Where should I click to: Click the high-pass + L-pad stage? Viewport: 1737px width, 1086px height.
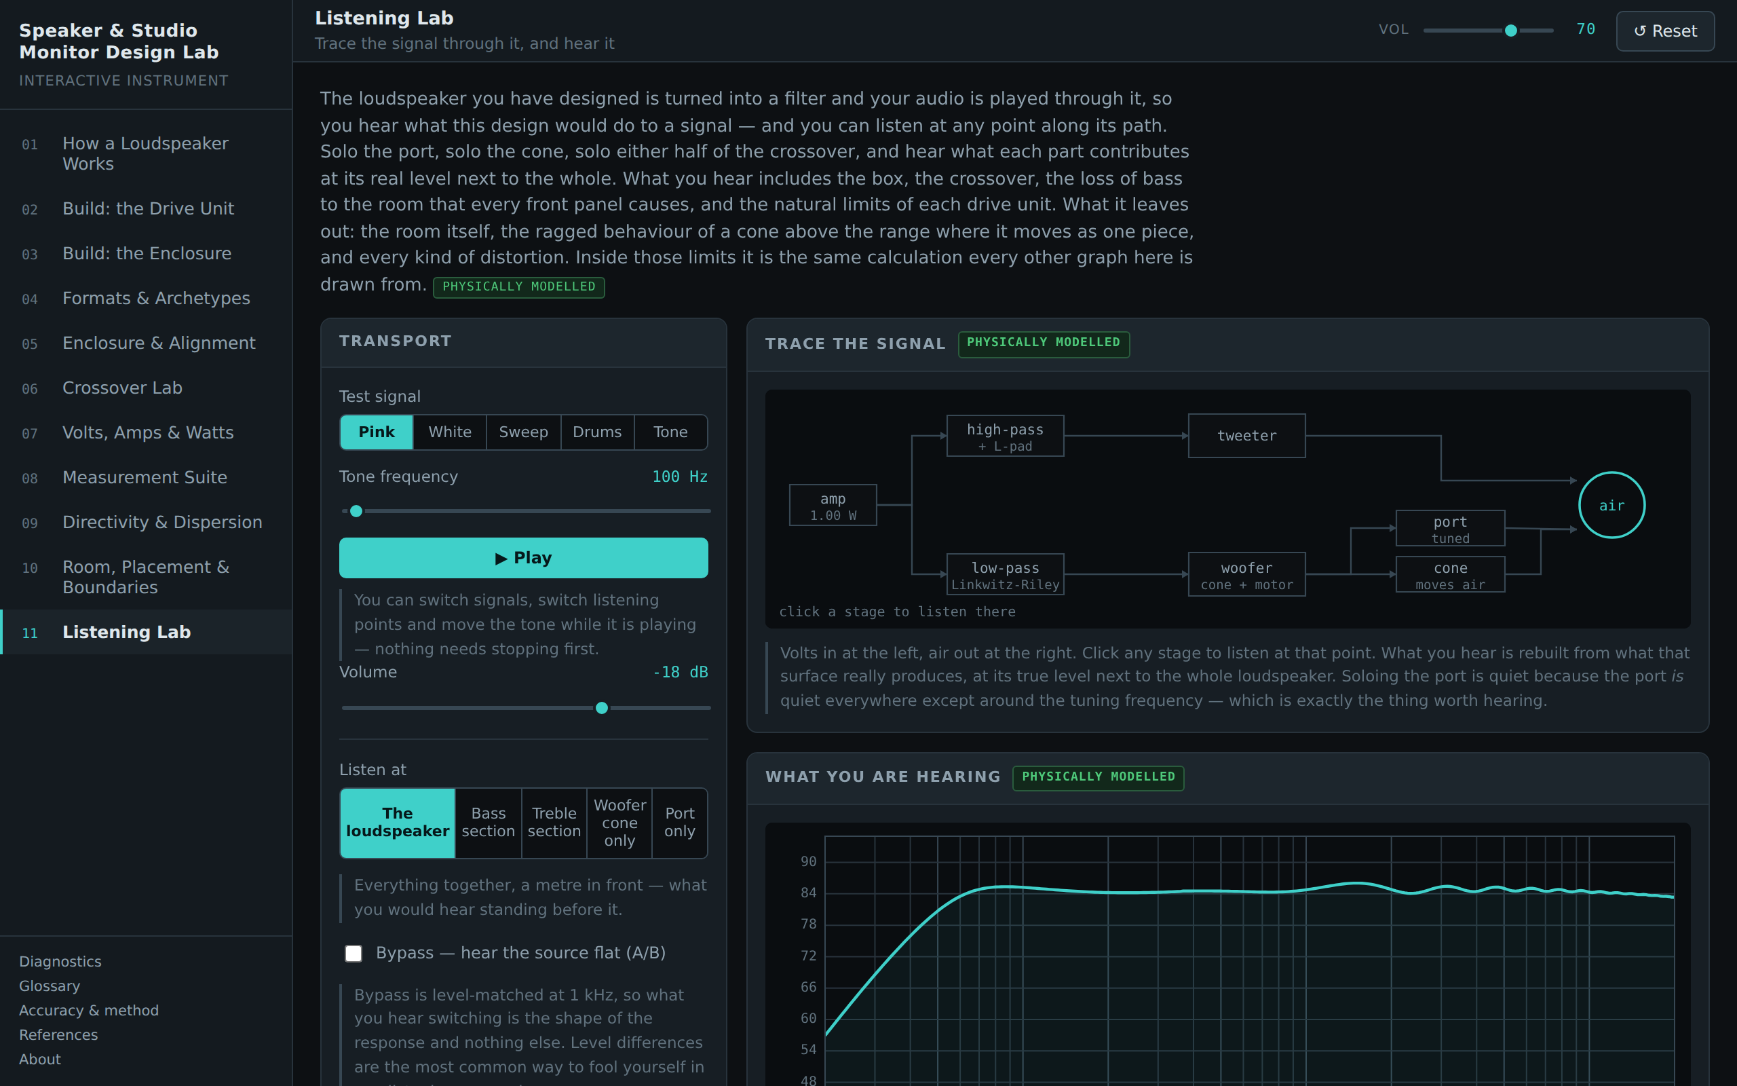click(x=1005, y=436)
